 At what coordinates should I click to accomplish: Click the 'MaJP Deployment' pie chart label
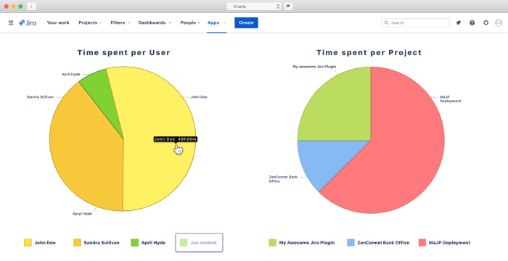coord(451,99)
